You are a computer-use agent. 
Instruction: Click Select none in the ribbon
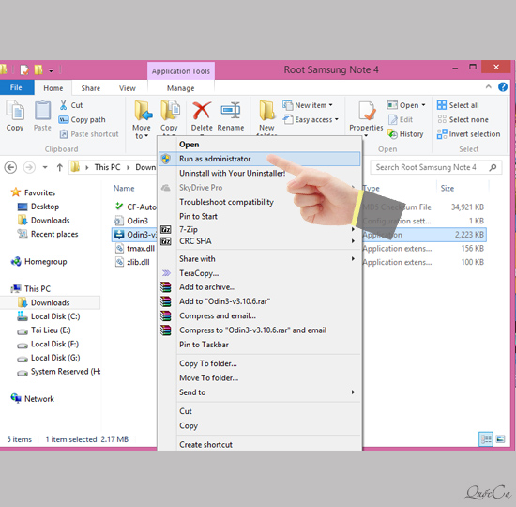463,119
